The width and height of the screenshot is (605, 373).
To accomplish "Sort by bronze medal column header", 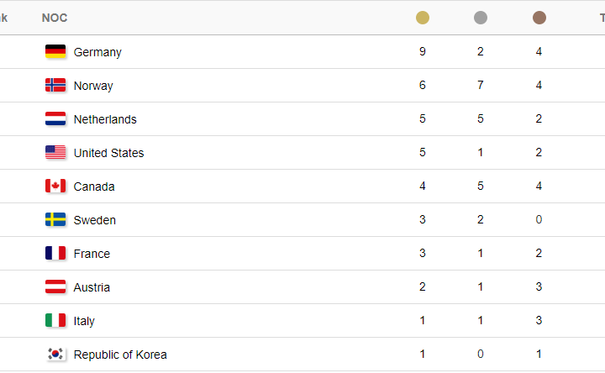I will tap(539, 18).
